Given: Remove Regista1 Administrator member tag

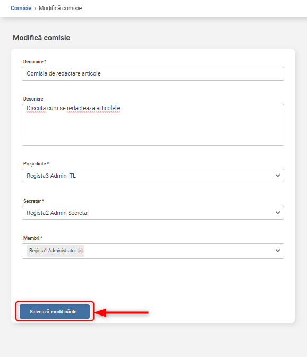Looking at the screenshot, I should point(80,251).
